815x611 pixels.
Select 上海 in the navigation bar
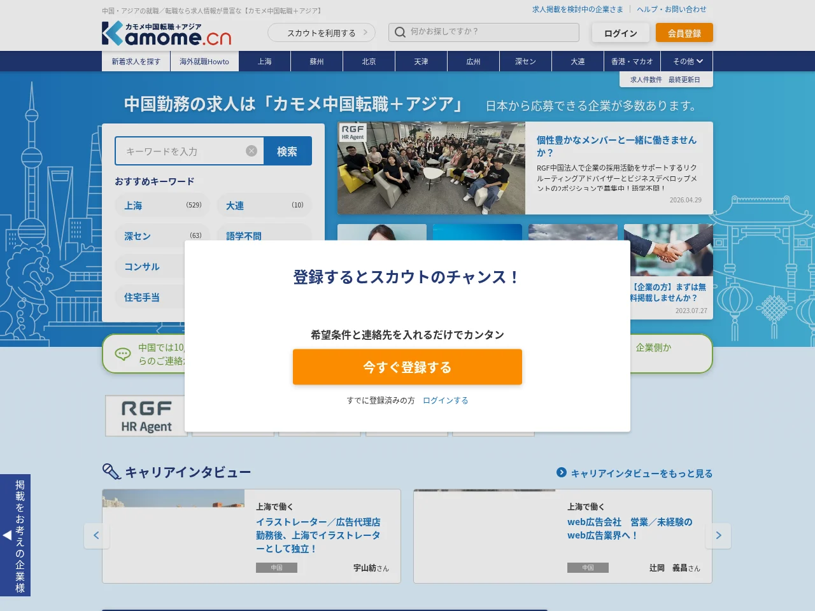coord(265,61)
